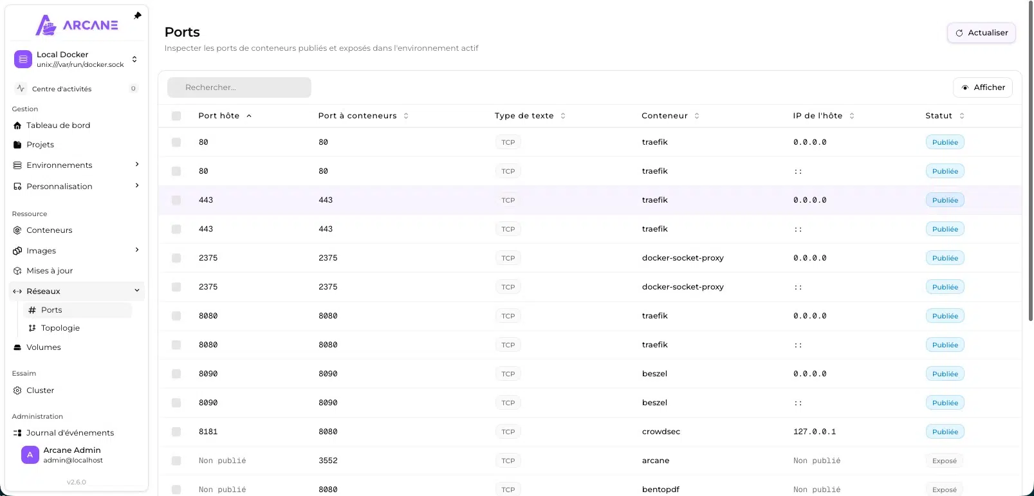Toggle the select-all header checkbox
1034x496 pixels.
(x=176, y=116)
